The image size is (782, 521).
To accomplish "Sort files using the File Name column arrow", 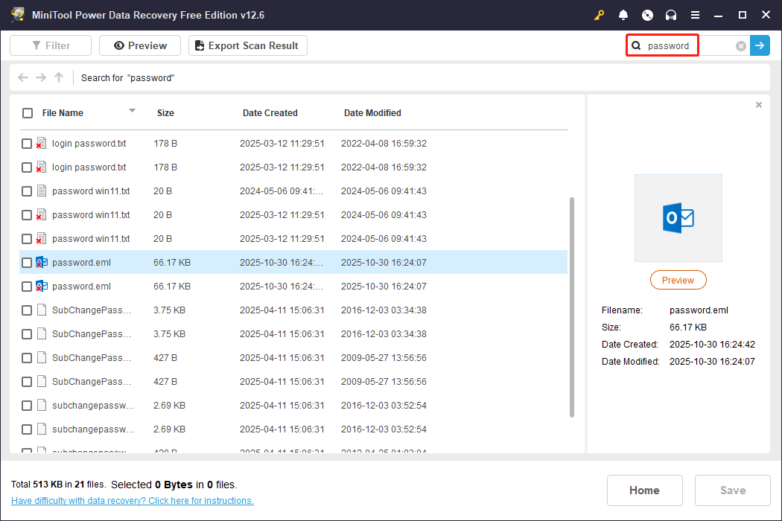I will pyautogui.click(x=132, y=111).
